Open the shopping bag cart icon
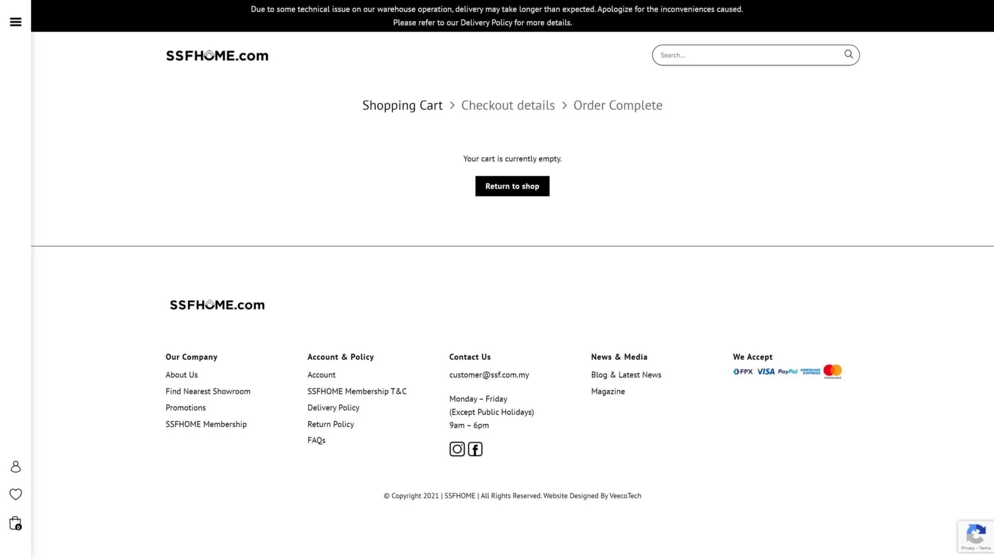The width and height of the screenshot is (994, 559). coord(16,523)
